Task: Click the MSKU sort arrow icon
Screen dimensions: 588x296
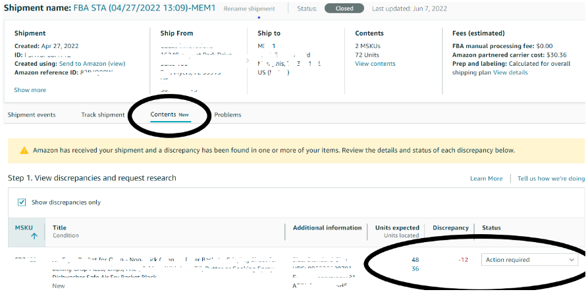Action: pos(34,236)
